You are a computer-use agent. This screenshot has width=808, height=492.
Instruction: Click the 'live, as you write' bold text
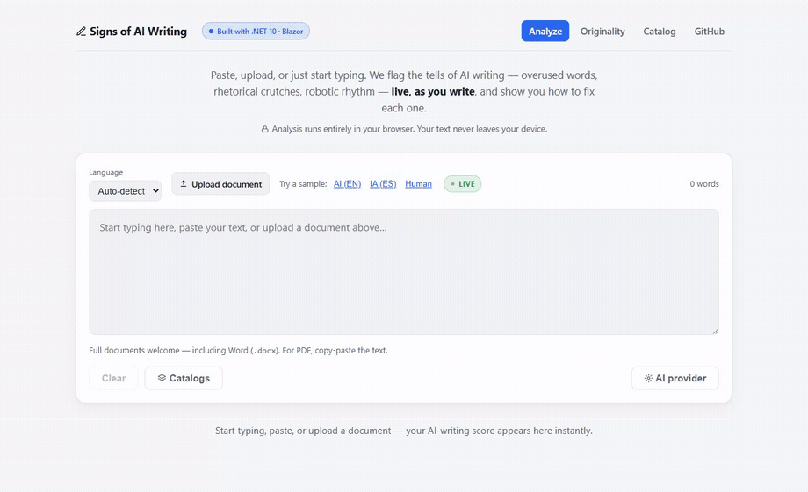click(433, 91)
